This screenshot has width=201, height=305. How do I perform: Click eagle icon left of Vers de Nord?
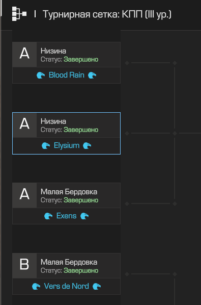point(36,287)
